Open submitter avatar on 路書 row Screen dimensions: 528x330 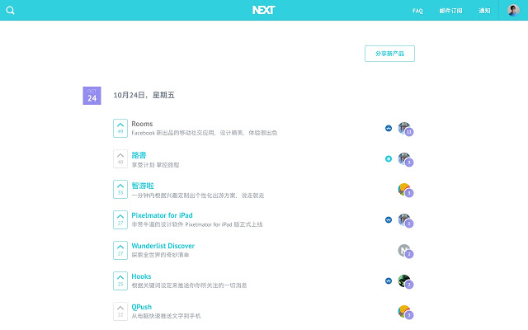click(x=405, y=159)
